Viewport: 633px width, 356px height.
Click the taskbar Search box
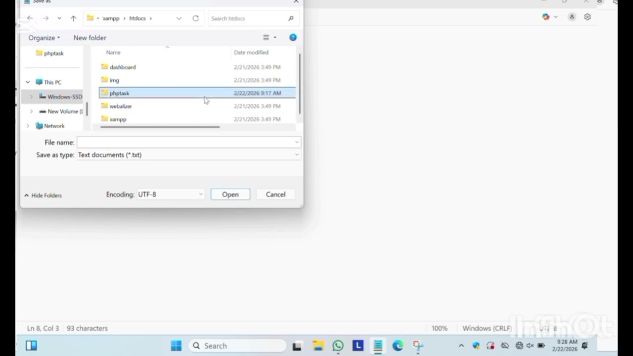[x=237, y=346]
